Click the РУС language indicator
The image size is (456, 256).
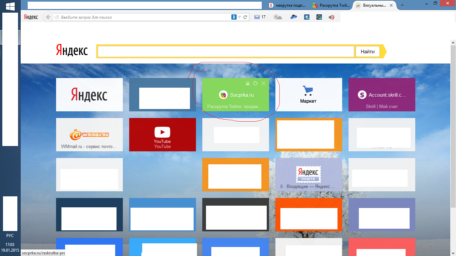coord(10,236)
